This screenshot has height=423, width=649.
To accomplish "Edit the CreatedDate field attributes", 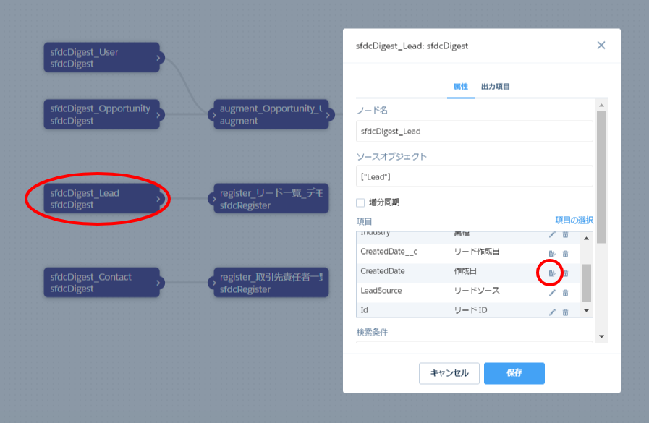I will tap(552, 273).
